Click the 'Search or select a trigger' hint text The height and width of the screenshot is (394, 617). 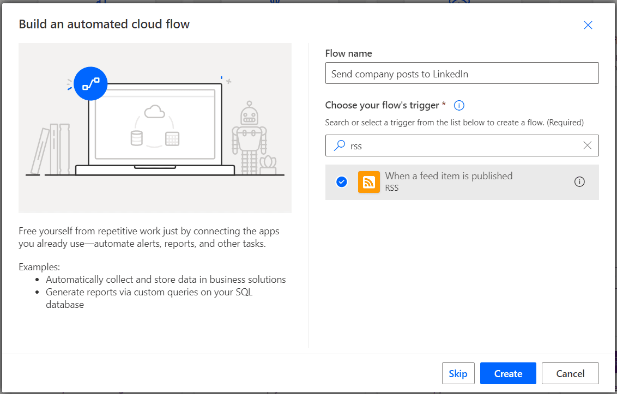click(455, 123)
